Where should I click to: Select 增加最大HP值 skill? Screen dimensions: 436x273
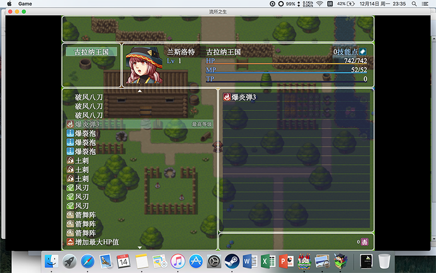pyautogui.click(x=140, y=242)
